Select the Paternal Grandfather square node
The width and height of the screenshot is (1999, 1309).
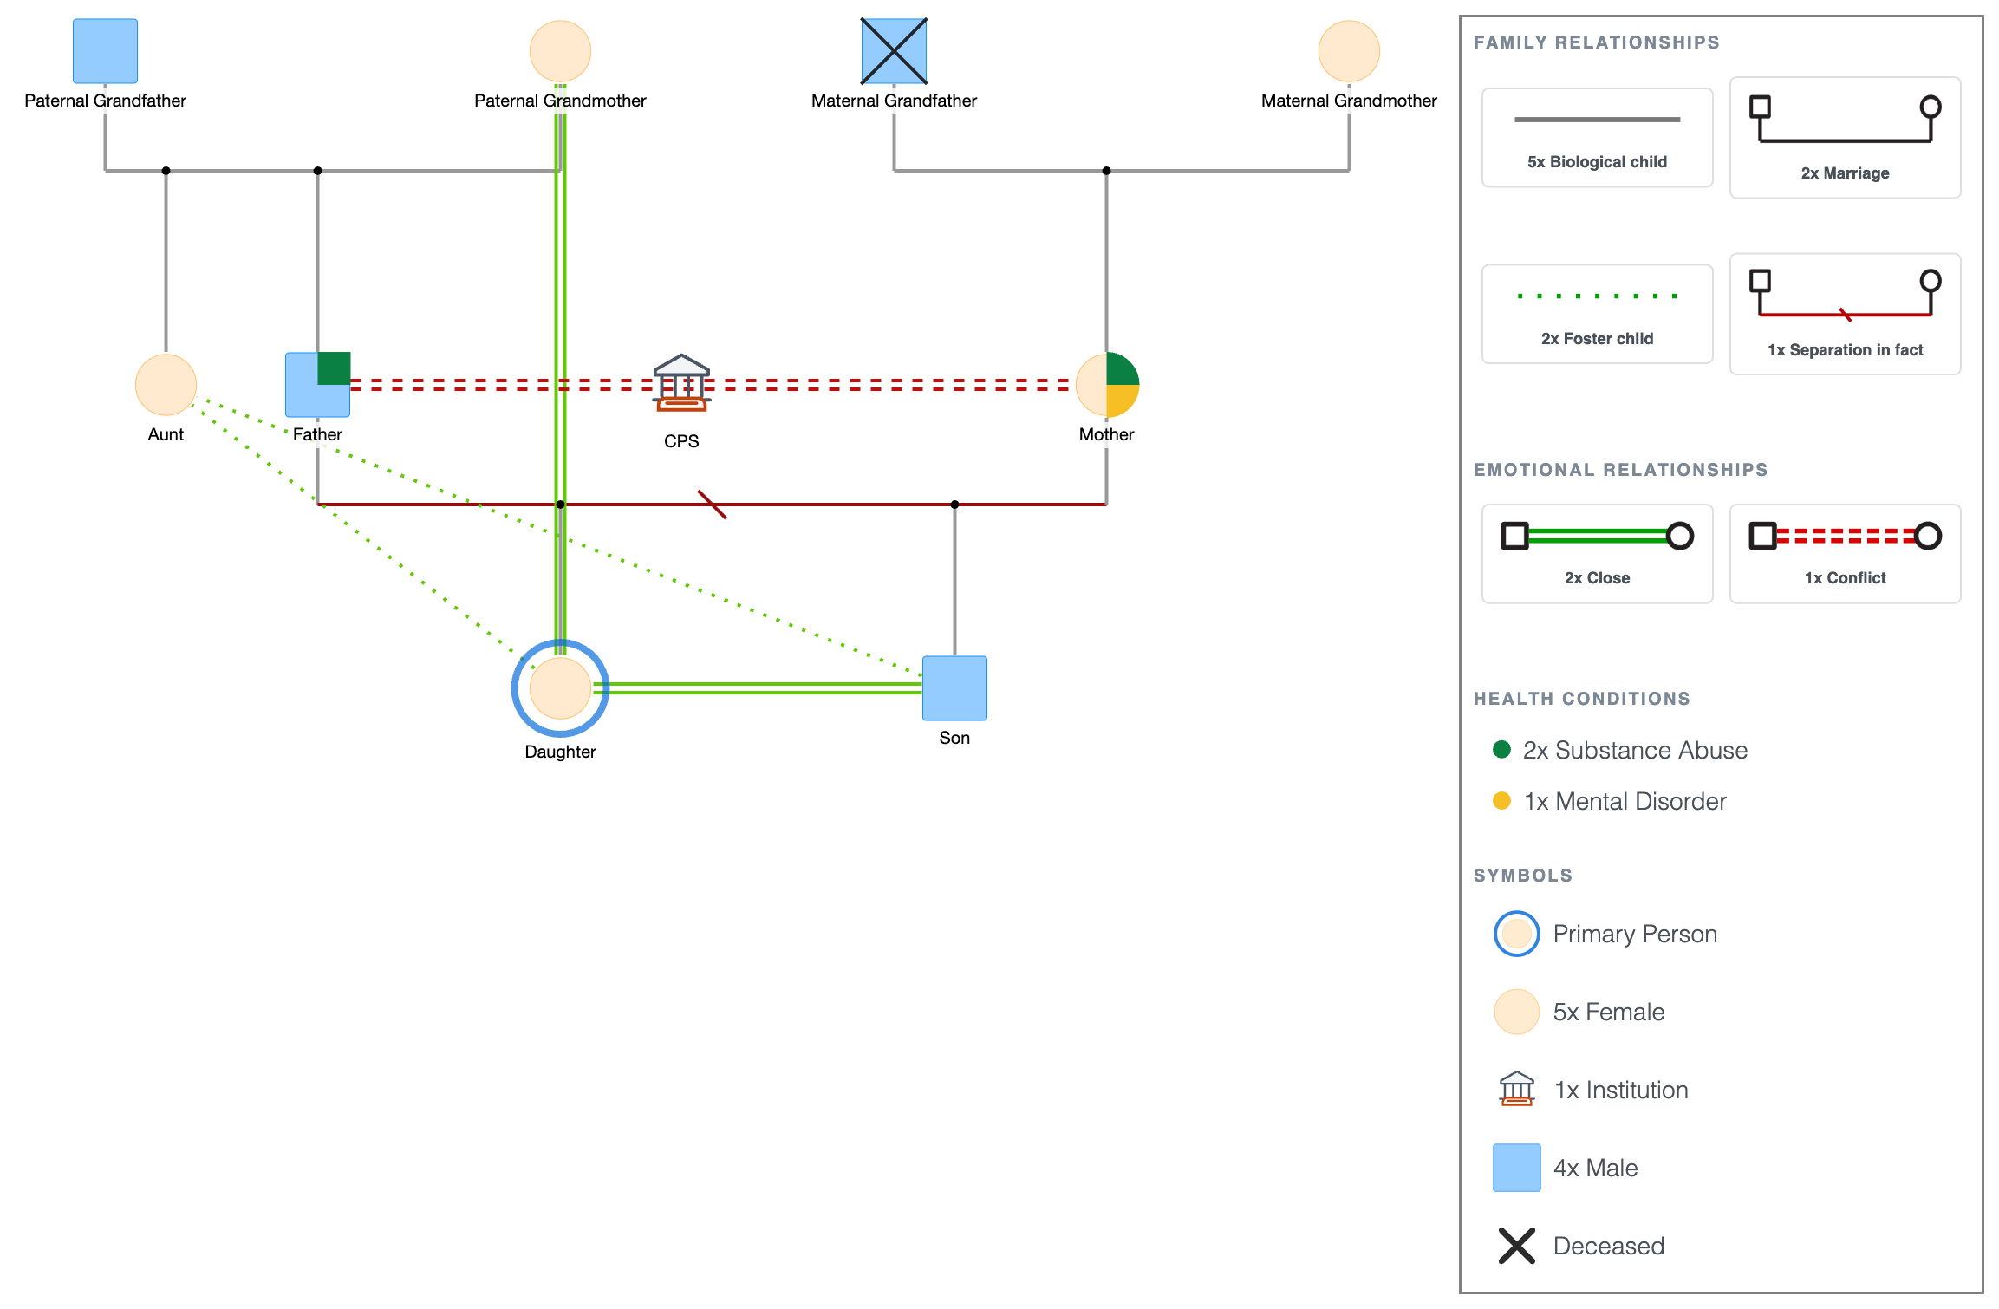click(x=105, y=51)
